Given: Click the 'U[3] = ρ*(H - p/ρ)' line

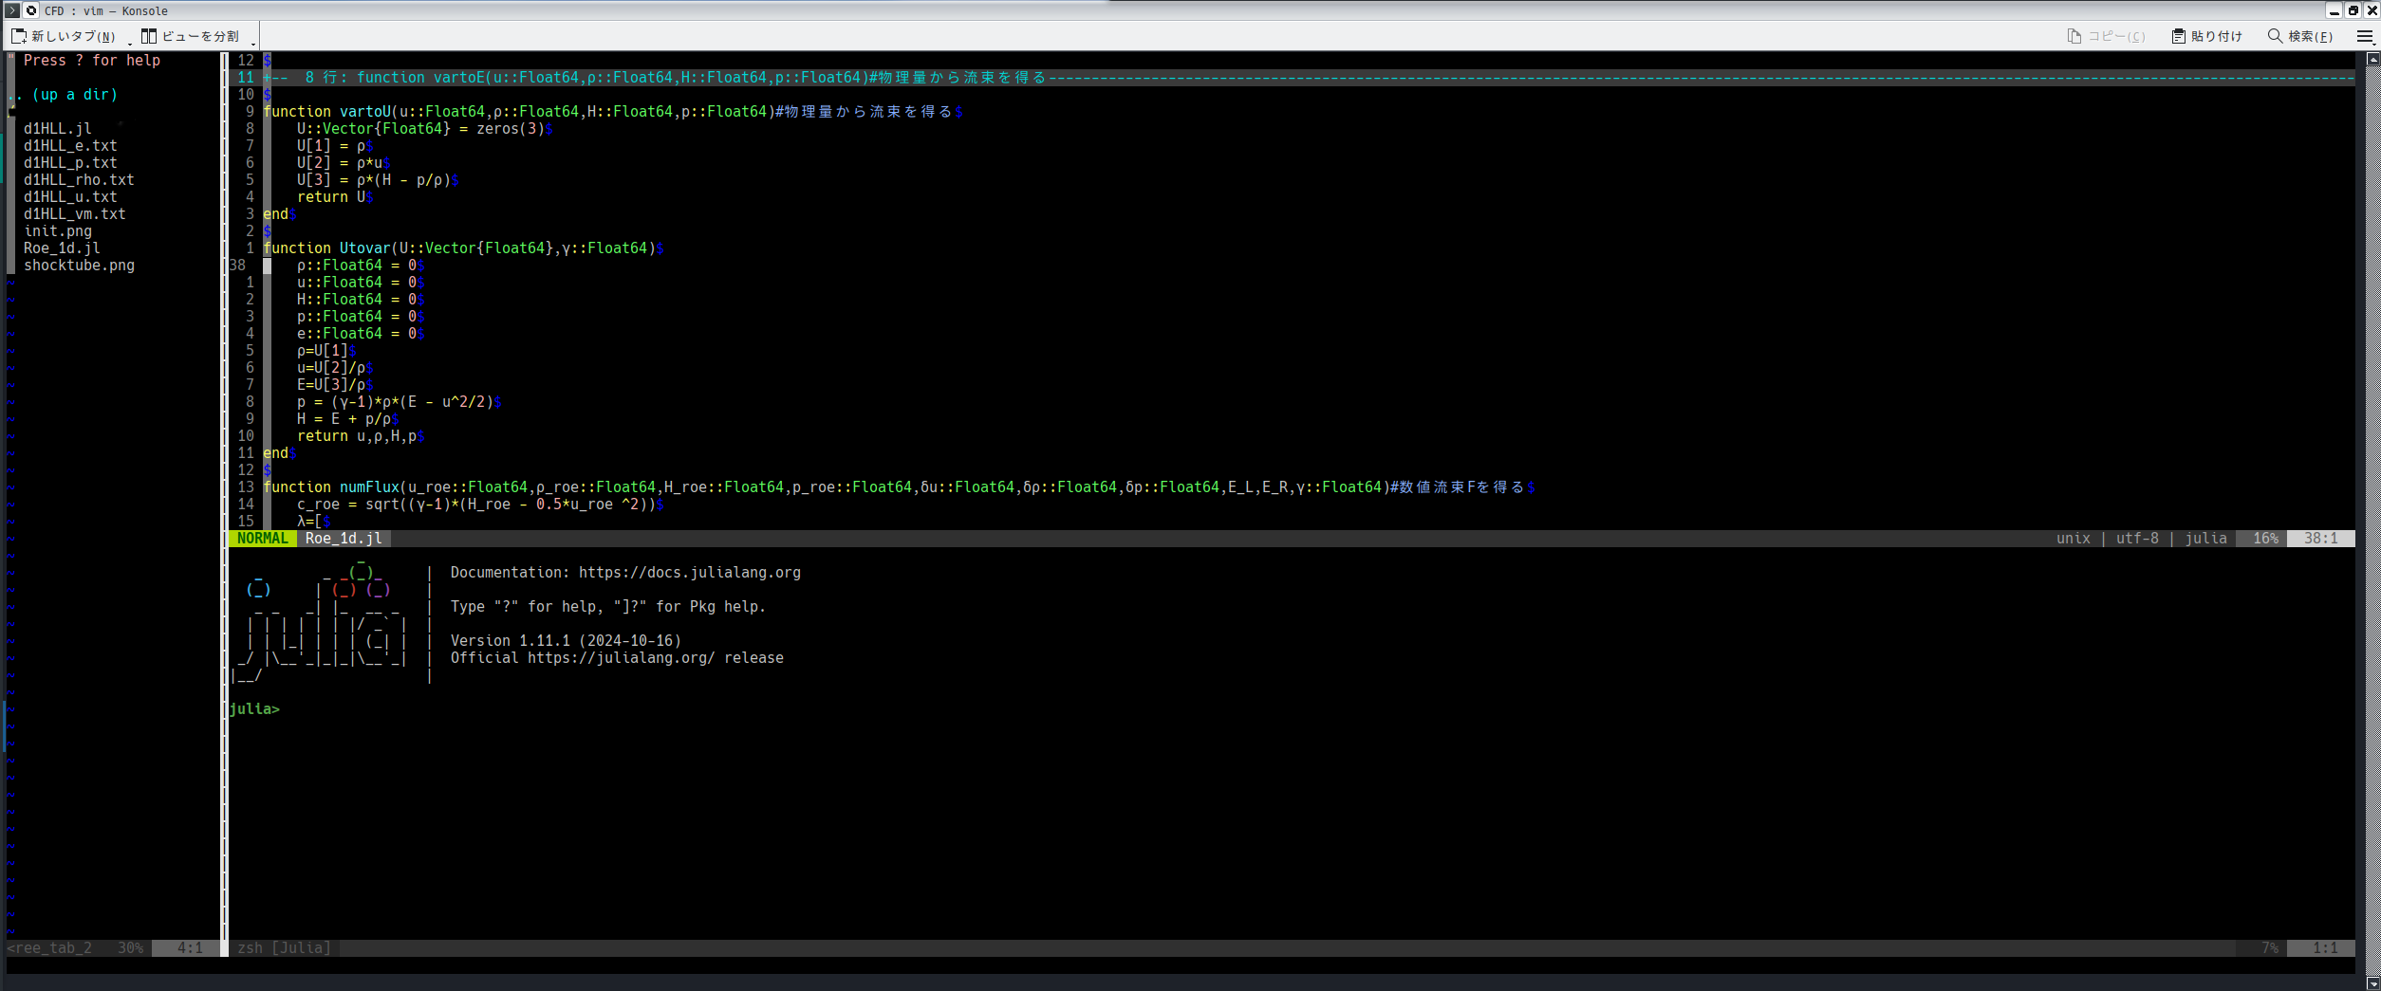Looking at the screenshot, I should (378, 180).
